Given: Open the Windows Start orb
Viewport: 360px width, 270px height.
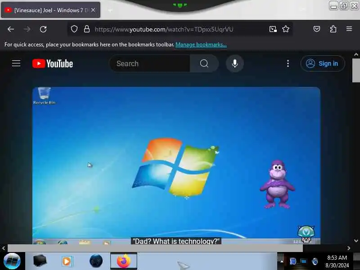Looking at the screenshot, I should tap(12, 261).
